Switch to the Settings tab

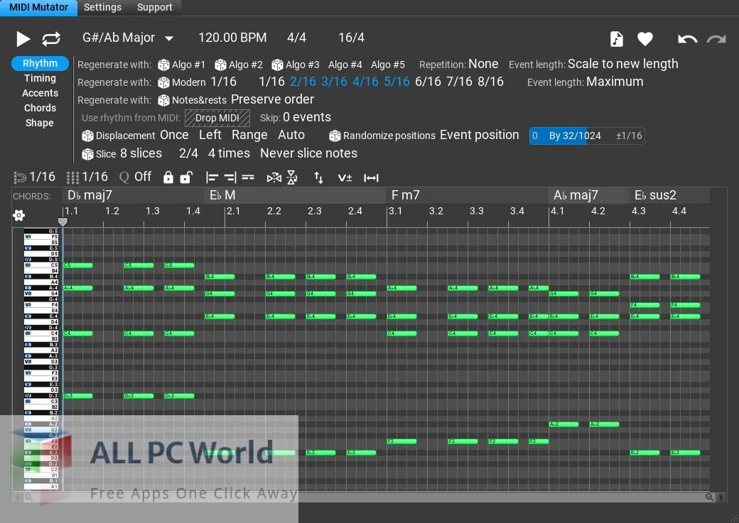[x=102, y=7]
